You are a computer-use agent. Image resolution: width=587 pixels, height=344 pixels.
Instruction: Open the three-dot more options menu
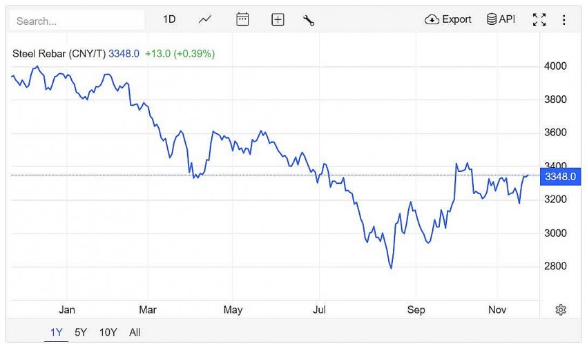(564, 20)
